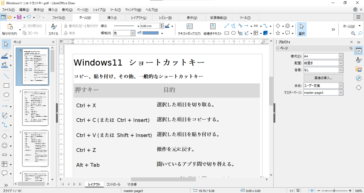Select the polygon tool in the ribbon
Image resolution: width=364 pixels, height=193 pixels.
[233, 26]
